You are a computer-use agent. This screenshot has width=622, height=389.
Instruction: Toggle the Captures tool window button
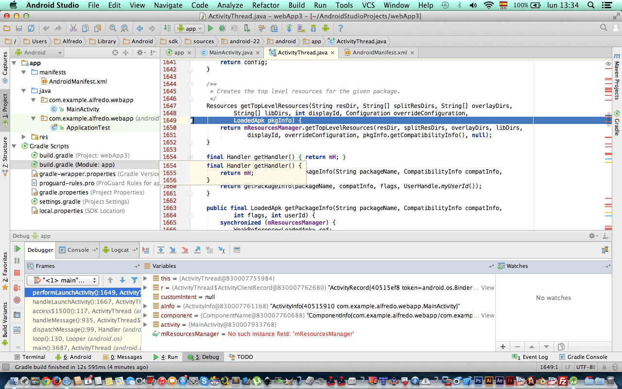click(x=5, y=68)
